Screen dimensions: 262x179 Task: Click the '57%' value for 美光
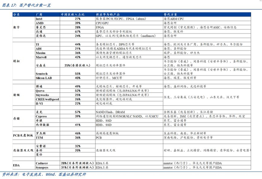point(78,112)
